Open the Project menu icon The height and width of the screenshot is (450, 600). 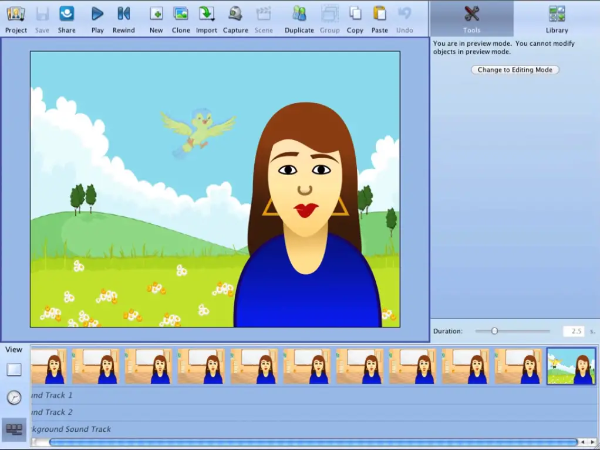16,14
